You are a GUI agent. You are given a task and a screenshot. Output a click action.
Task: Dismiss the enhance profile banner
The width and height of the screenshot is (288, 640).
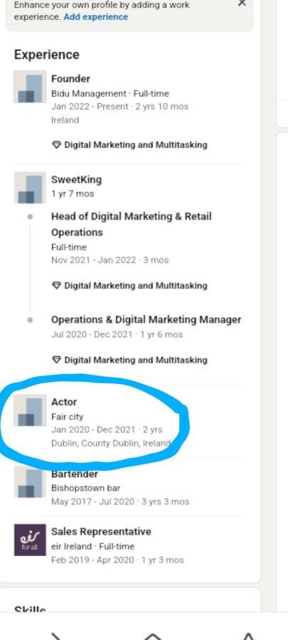pyautogui.click(x=242, y=3)
